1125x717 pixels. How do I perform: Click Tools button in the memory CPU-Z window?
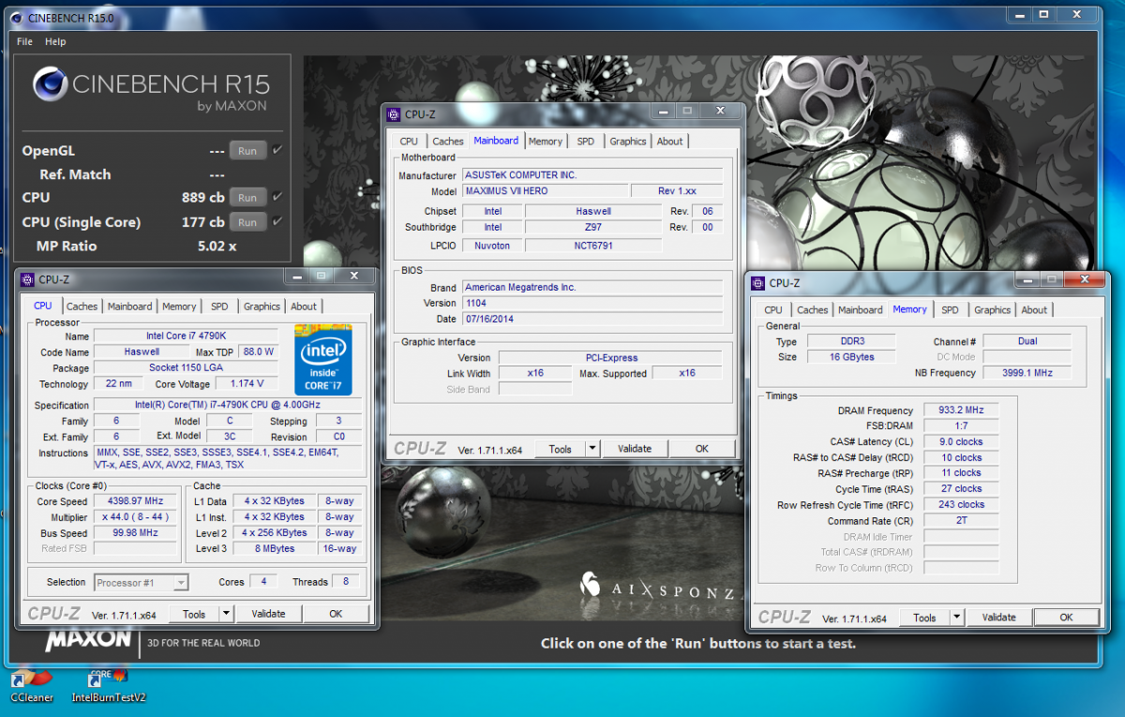tap(925, 617)
